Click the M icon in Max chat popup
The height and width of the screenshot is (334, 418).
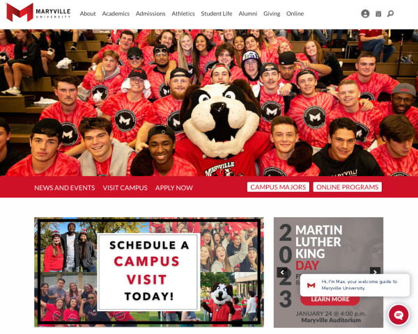point(311,285)
